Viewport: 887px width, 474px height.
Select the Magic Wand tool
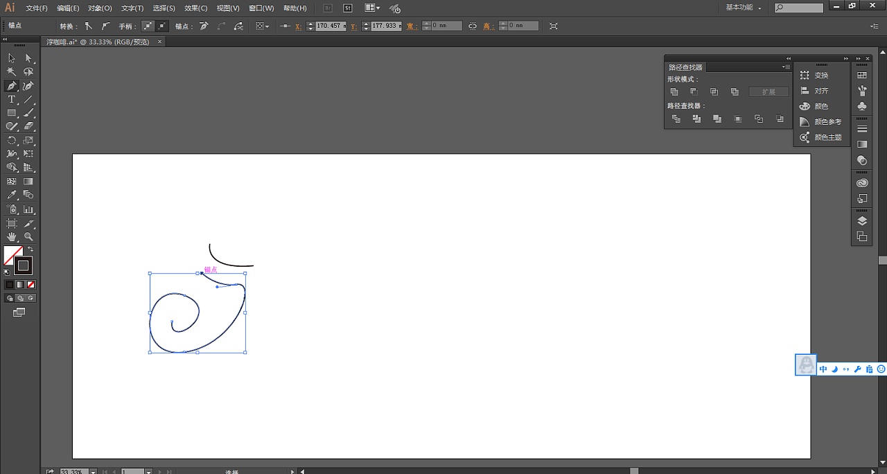[x=12, y=72]
